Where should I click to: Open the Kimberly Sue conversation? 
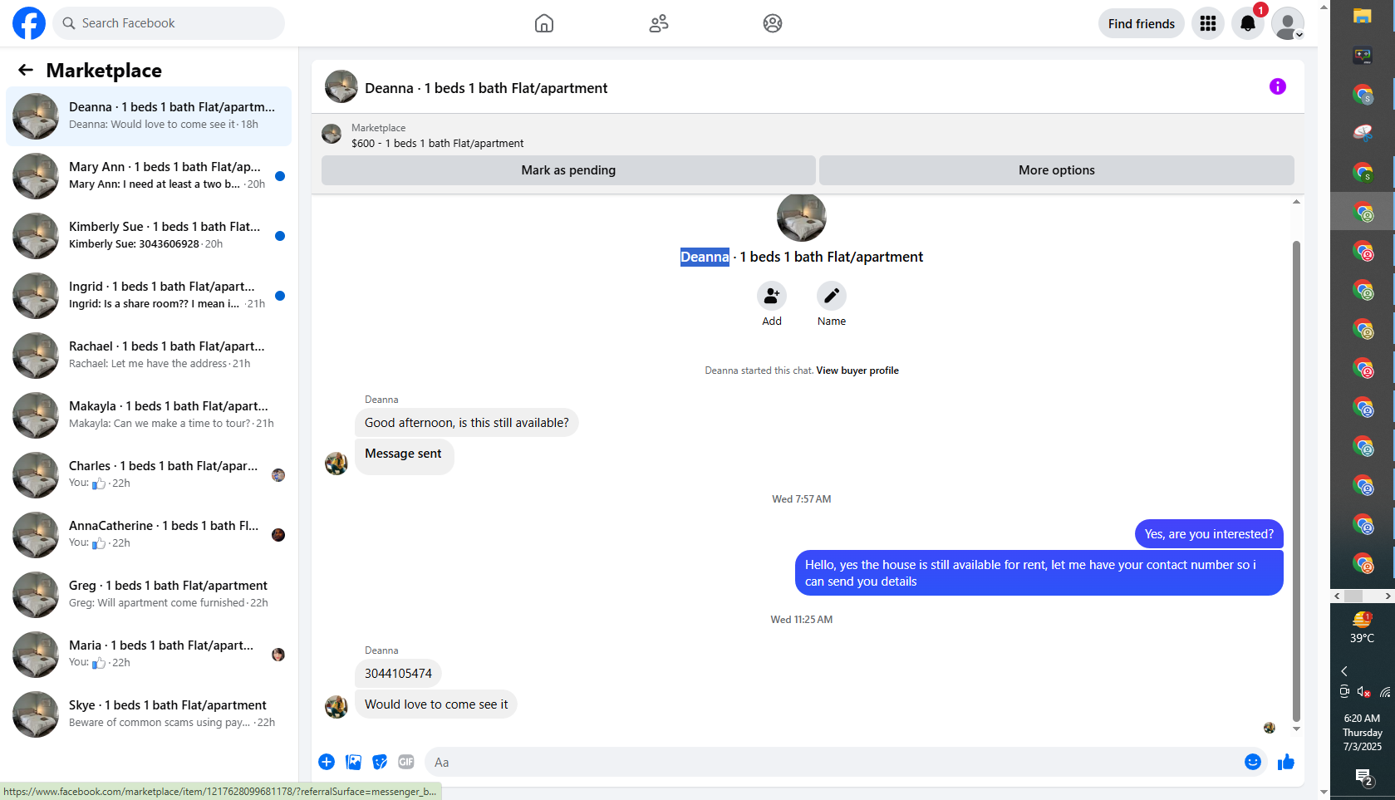(x=149, y=235)
